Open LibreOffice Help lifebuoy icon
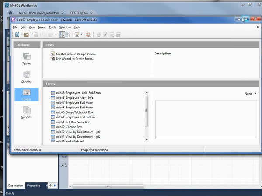The width and height of the screenshot is (262, 196). coord(88,34)
